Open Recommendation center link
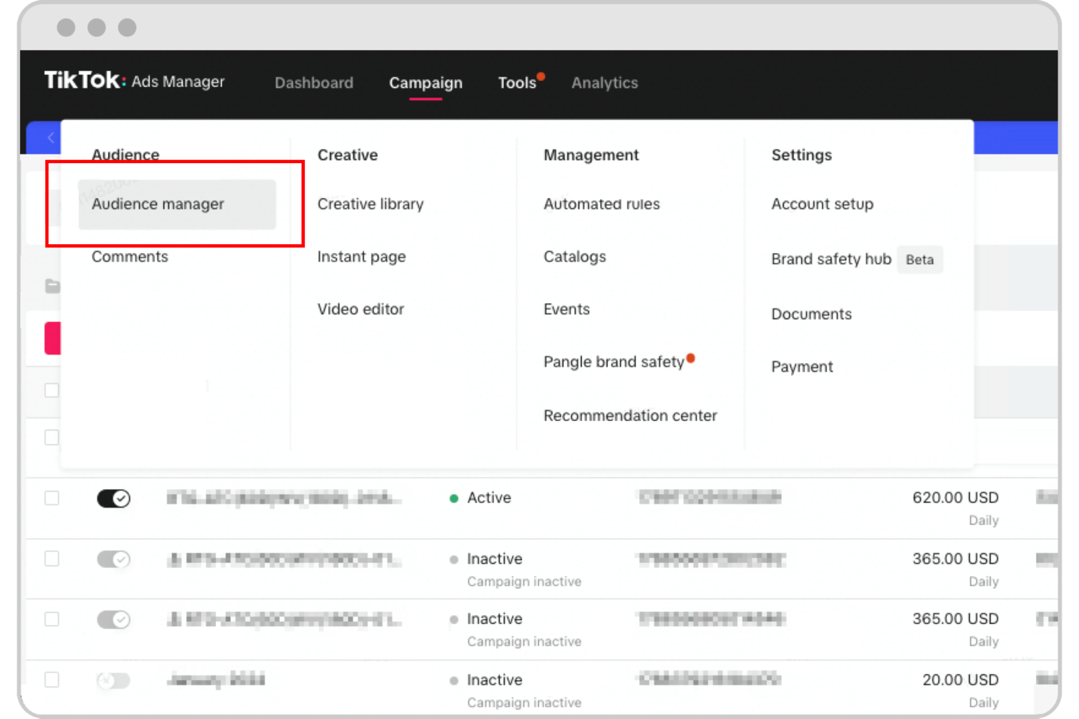 [x=630, y=416]
